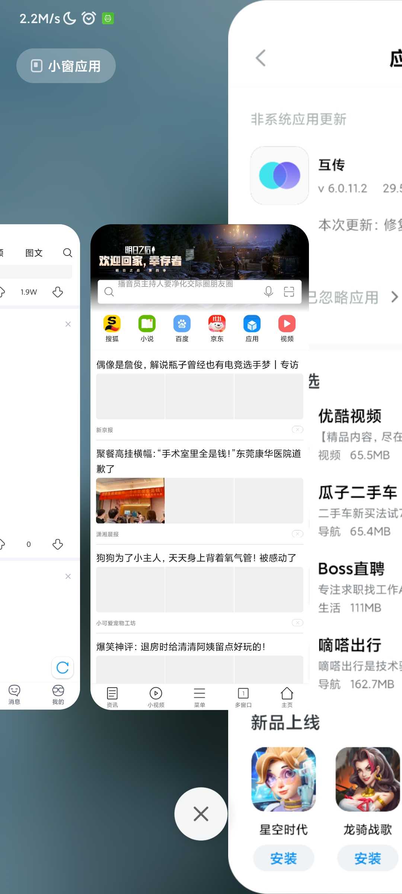This screenshot has height=894, width=402.
Task: Tap the 潇湘晨报 source label
Action: pyautogui.click(x=108, y=534)
